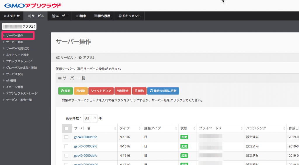Open server gac40-0000daf6 link
The height and width of the screenshot is (165, 299).
tap(86, 146)
